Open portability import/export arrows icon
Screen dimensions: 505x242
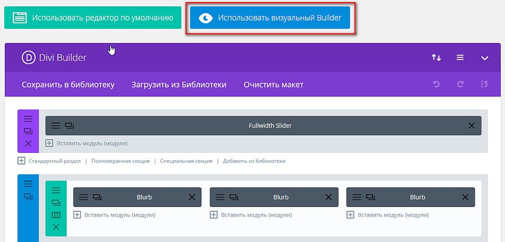[436, 57]
